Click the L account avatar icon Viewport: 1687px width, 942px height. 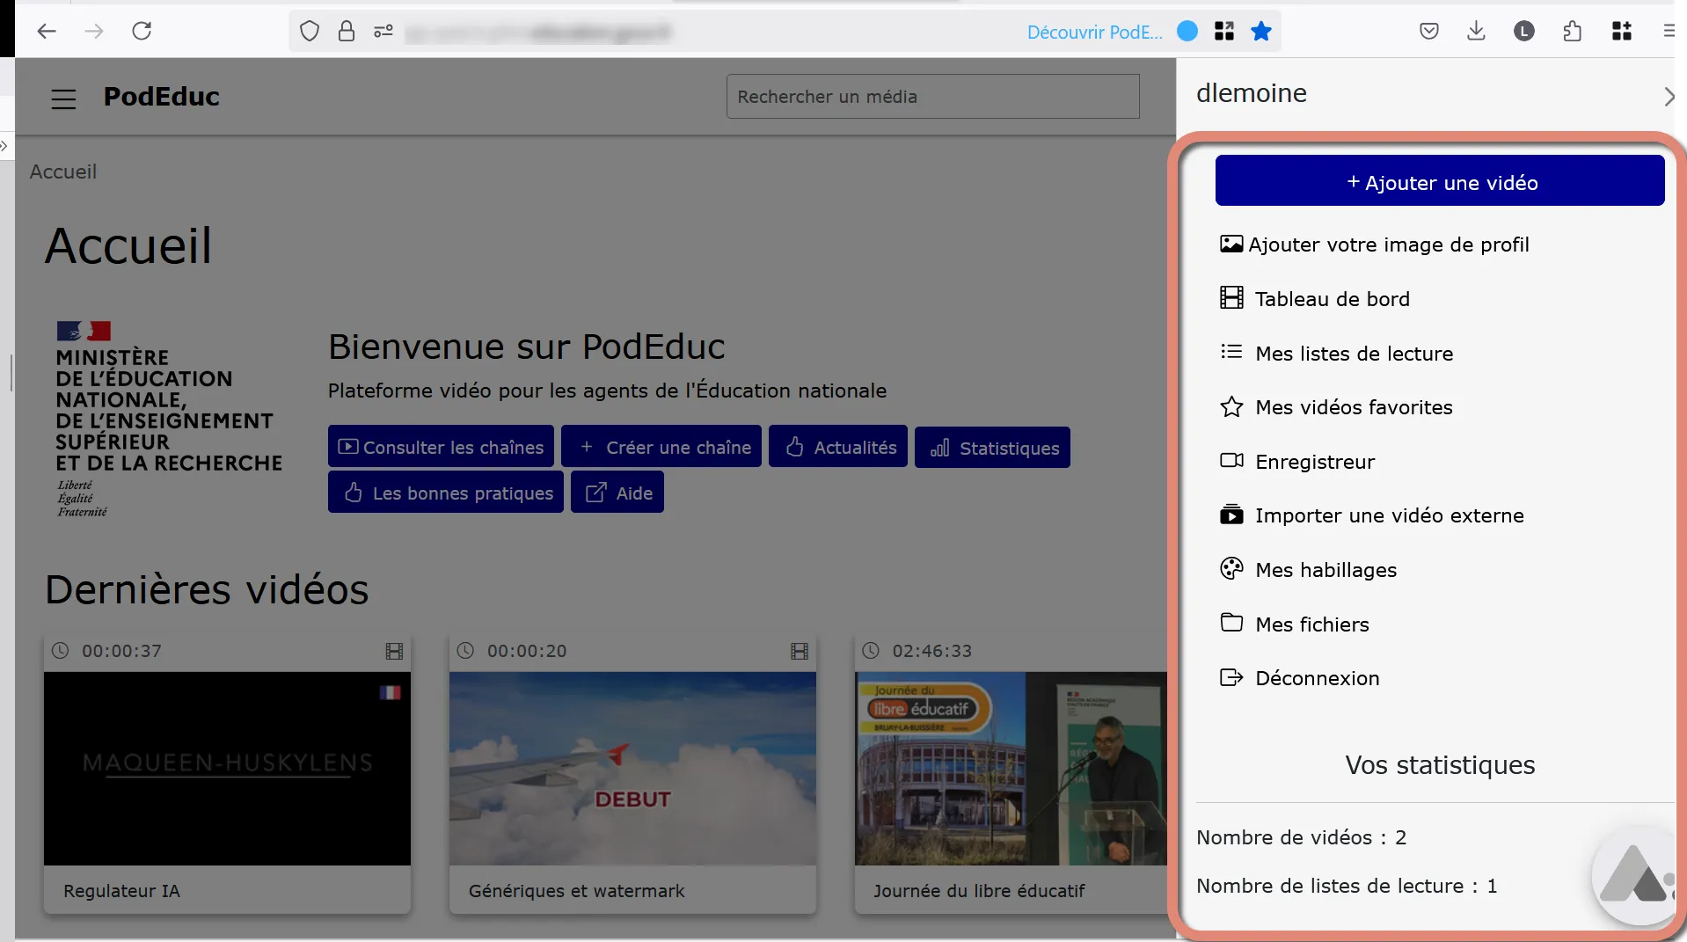pyautogui.click(x=1524, y=32)
